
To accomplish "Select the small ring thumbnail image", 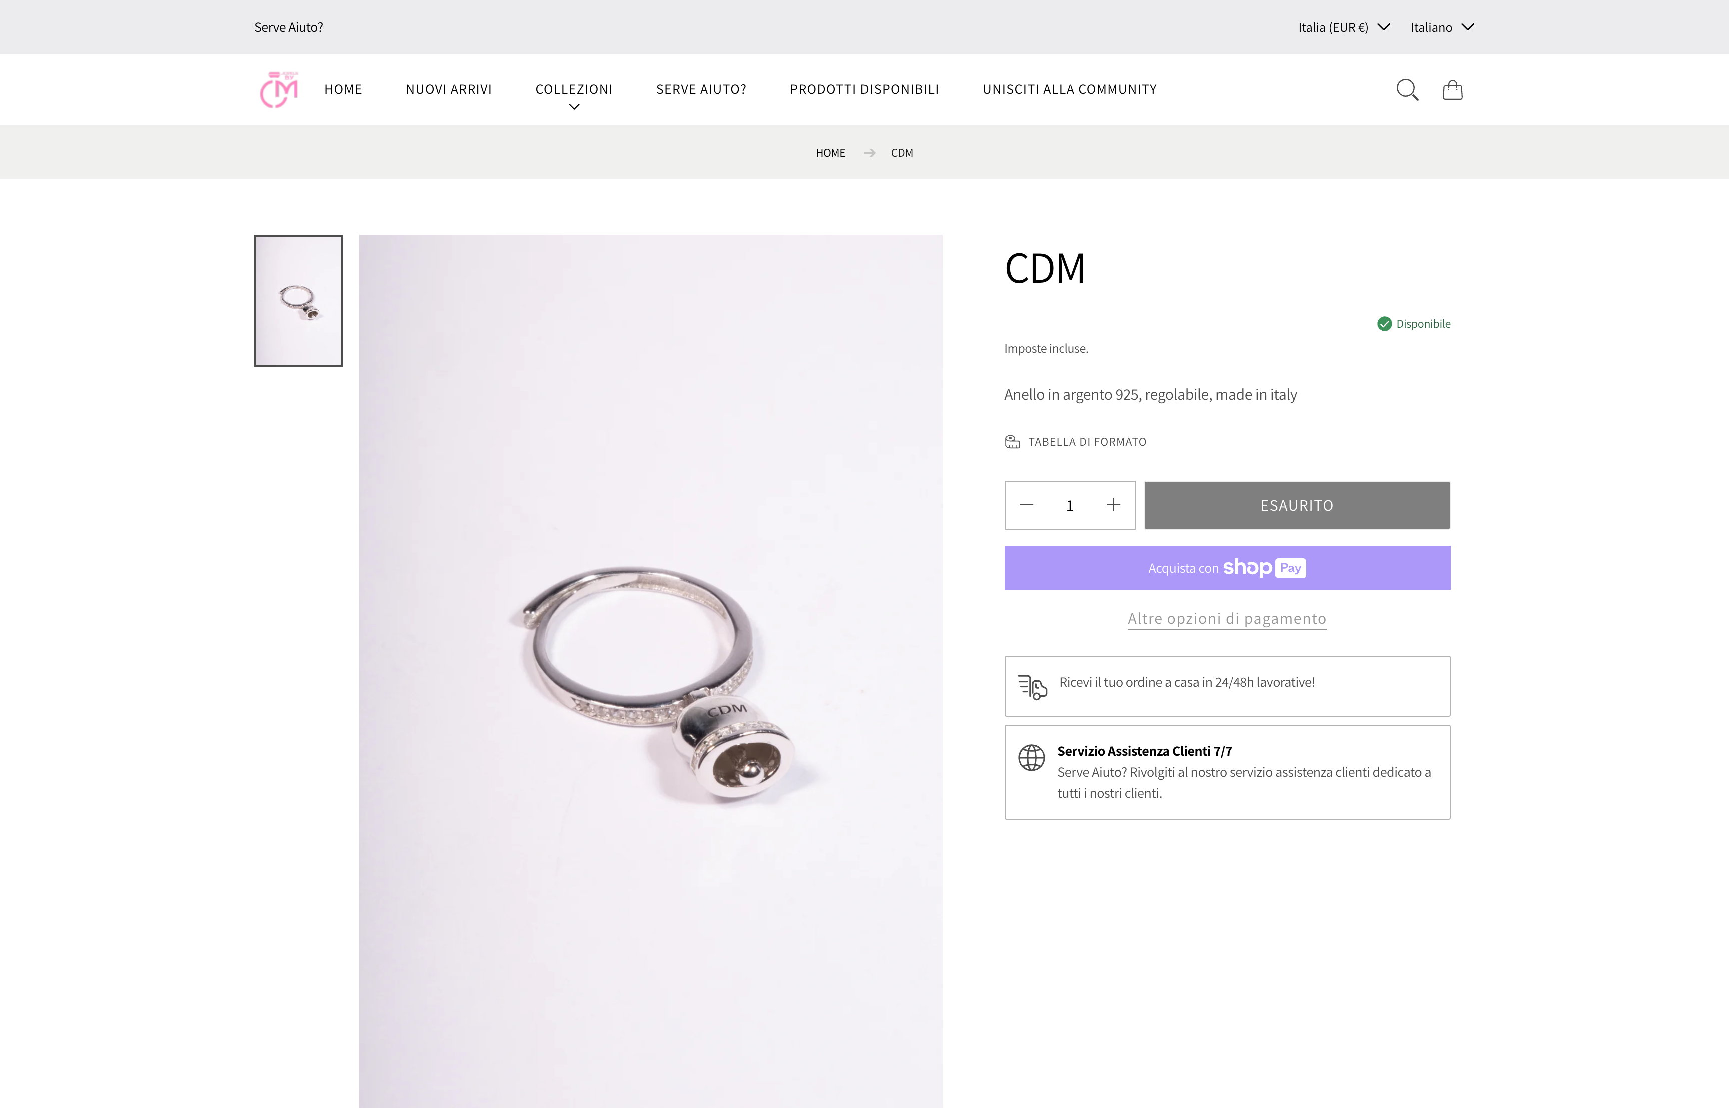I will [298, 300].
